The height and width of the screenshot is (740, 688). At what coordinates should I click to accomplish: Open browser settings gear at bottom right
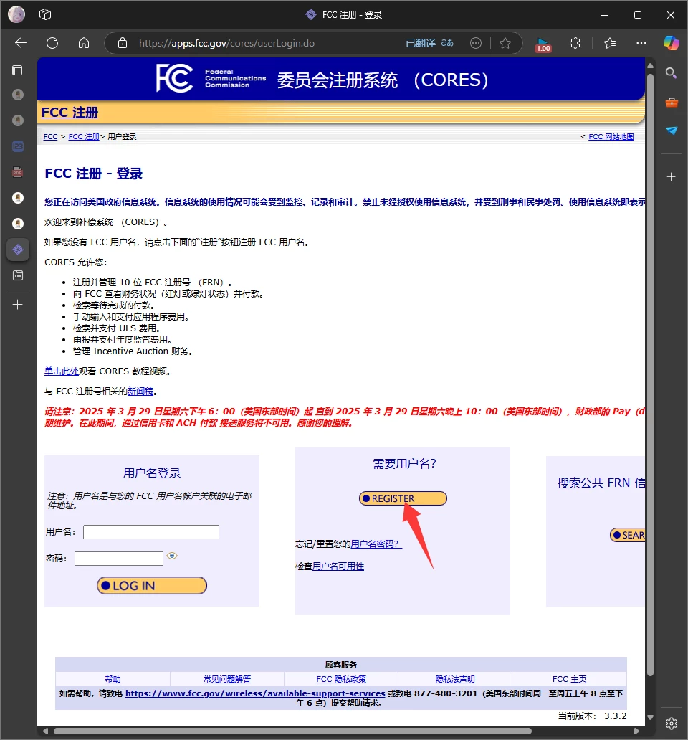tap(671, 724)
